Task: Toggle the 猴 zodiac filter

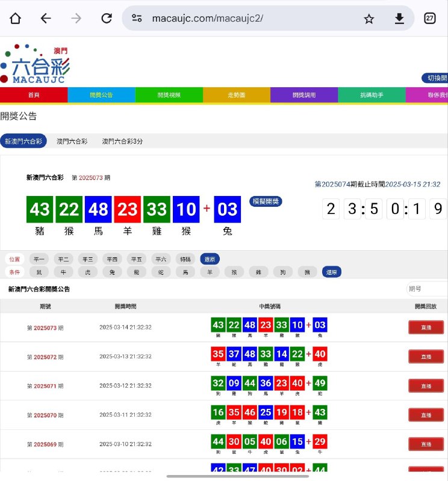Action: click(234, 272)
